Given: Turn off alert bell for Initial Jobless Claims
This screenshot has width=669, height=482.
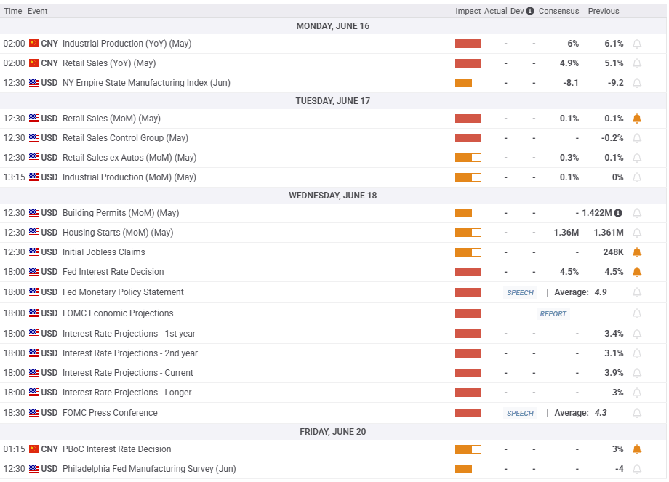Looking at the screenshot, I should [x=637, y=252].
